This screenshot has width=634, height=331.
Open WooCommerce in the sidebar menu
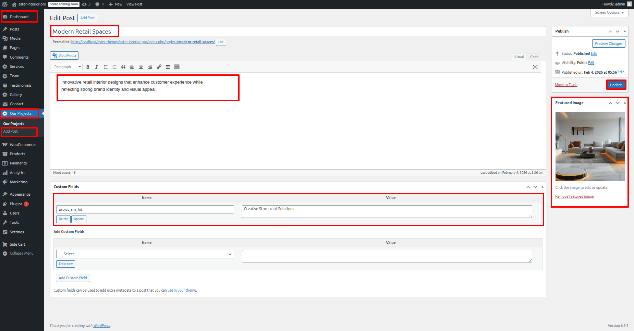[x=23, y=145]
